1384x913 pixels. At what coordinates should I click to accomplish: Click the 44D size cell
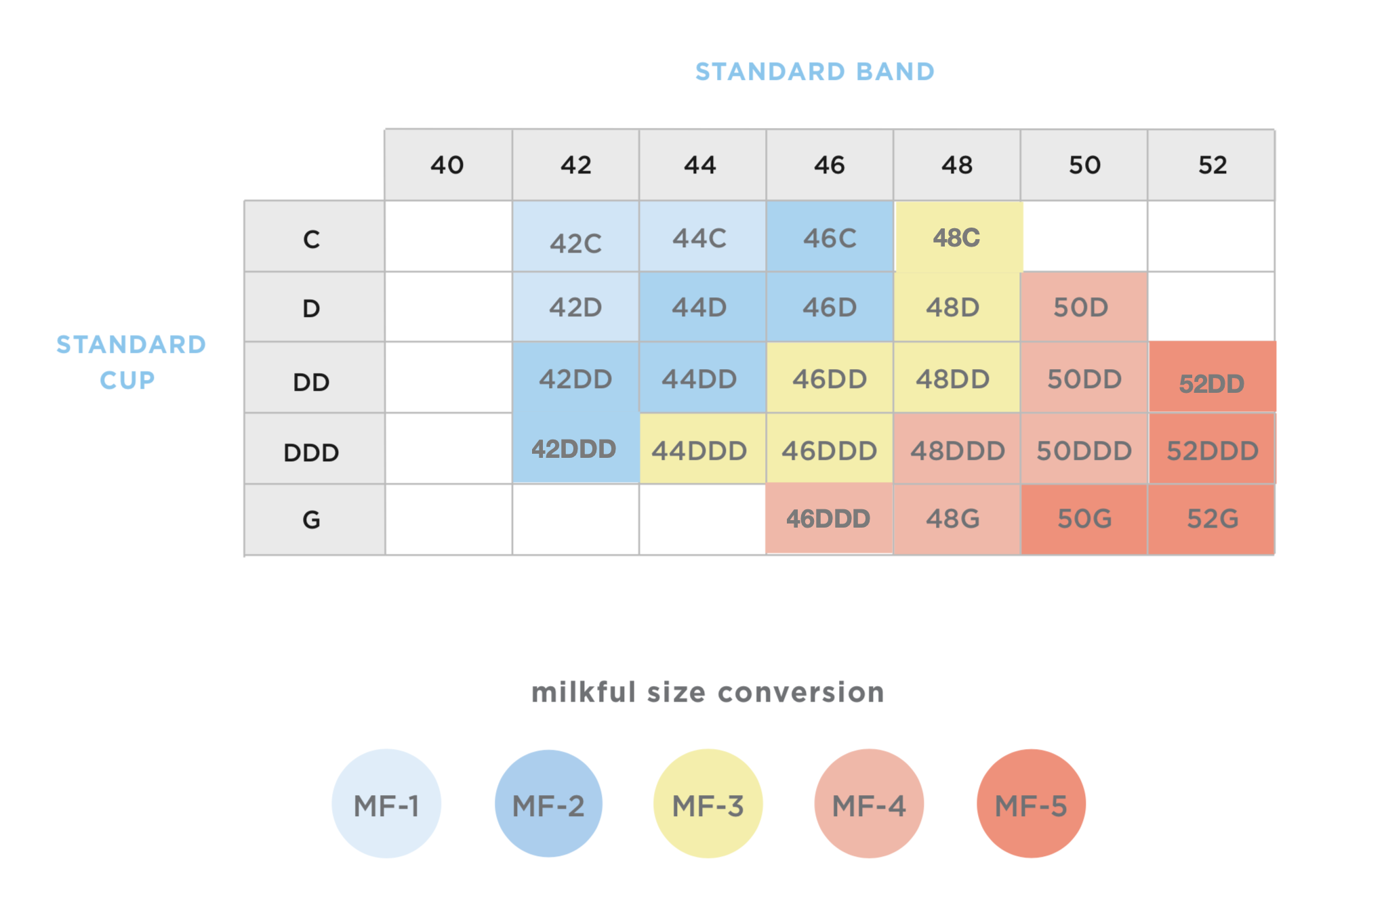coord(699,307)
